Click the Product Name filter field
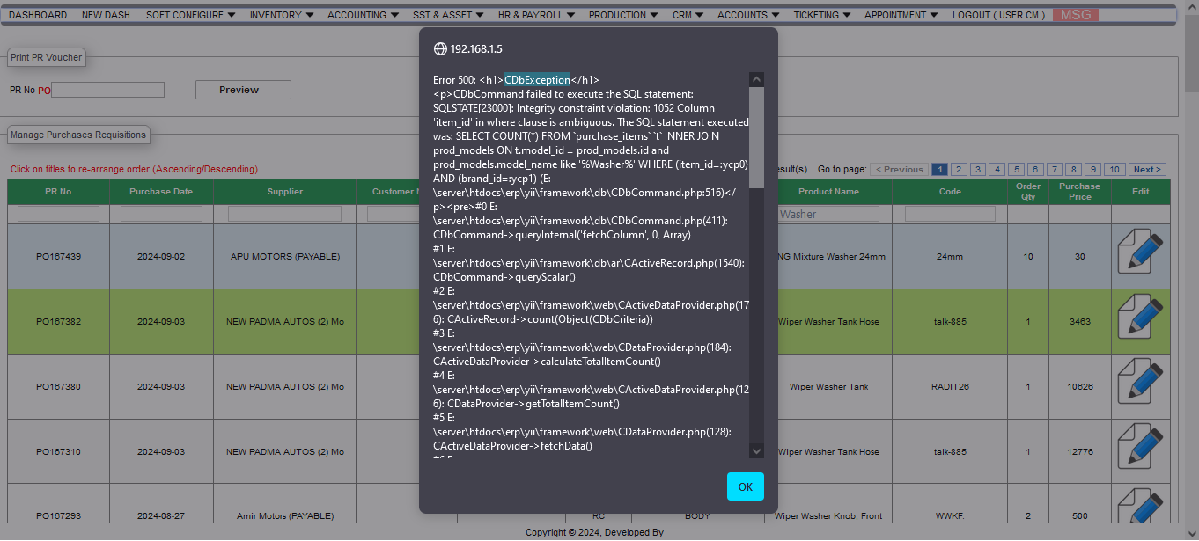Viewport: 1199px width, 541px height. pyautogui.click(x=828, y=214)
